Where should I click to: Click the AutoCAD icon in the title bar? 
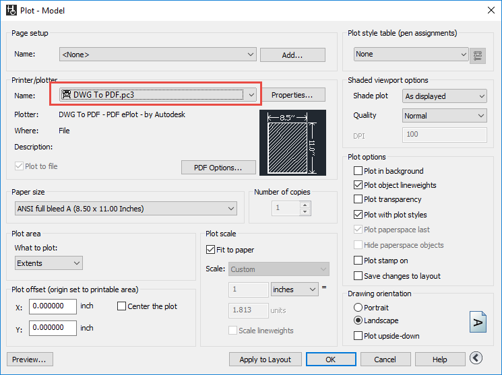(x=11, y=10)
